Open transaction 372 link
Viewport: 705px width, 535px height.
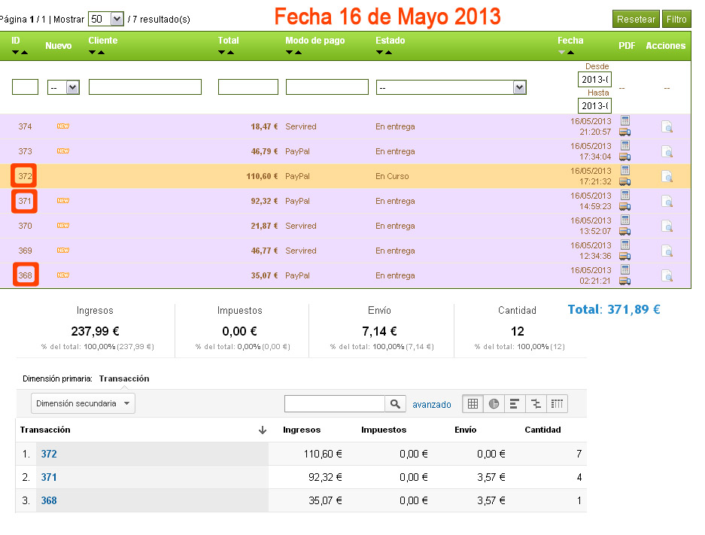[x=49, y=454]
